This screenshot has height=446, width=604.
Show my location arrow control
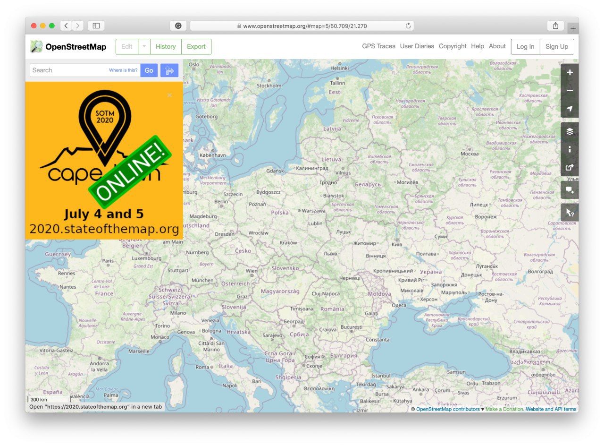(x=570, y=109)
